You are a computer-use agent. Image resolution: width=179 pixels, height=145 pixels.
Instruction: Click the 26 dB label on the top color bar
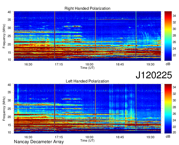point(174,42)
